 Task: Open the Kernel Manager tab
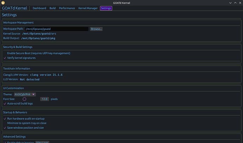pyautogui.click(x=87, y=8)
